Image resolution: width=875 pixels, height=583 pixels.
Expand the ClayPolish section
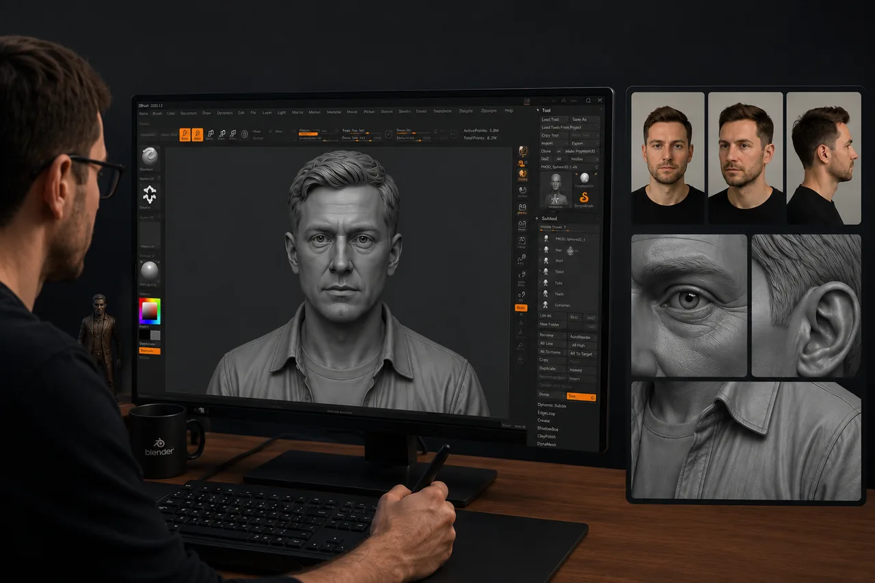(x=547, y=436)
